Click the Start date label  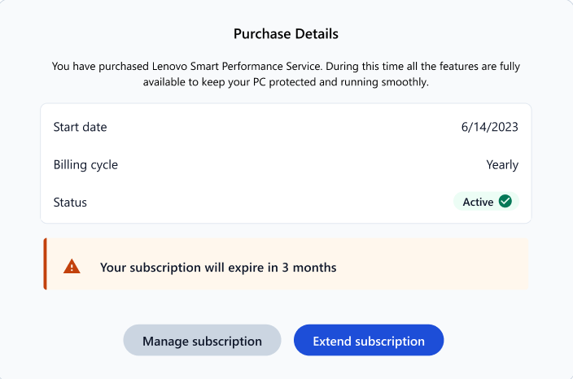coord(80,127)
